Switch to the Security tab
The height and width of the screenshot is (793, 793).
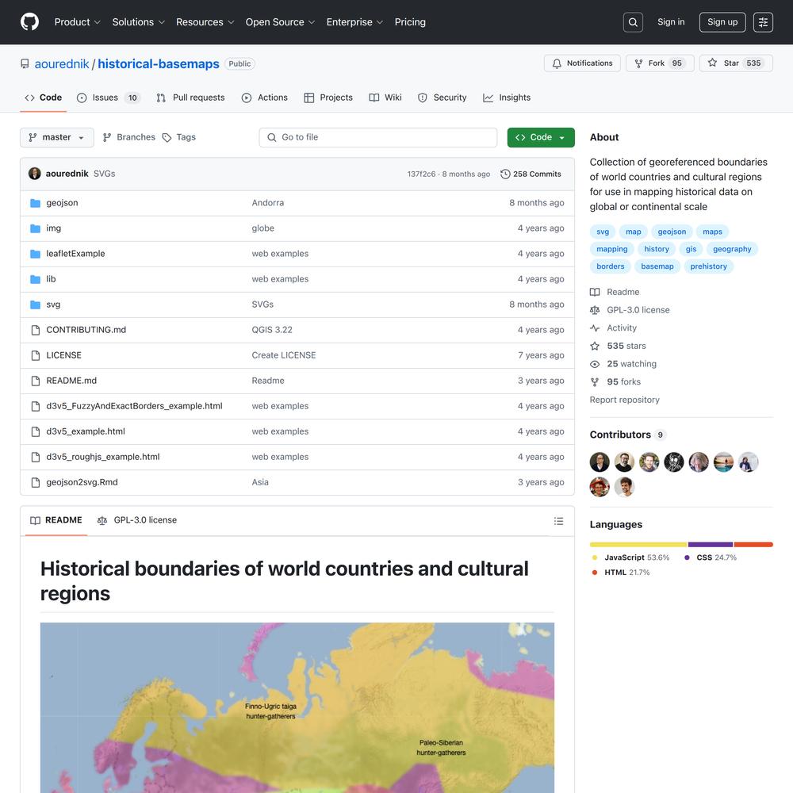point(442,98)
